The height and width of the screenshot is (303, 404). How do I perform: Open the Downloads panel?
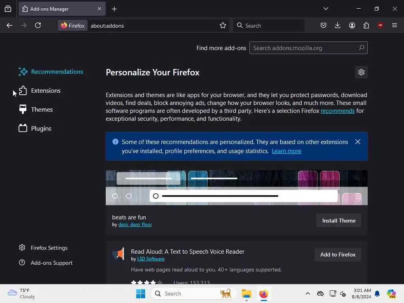[338, 25]
